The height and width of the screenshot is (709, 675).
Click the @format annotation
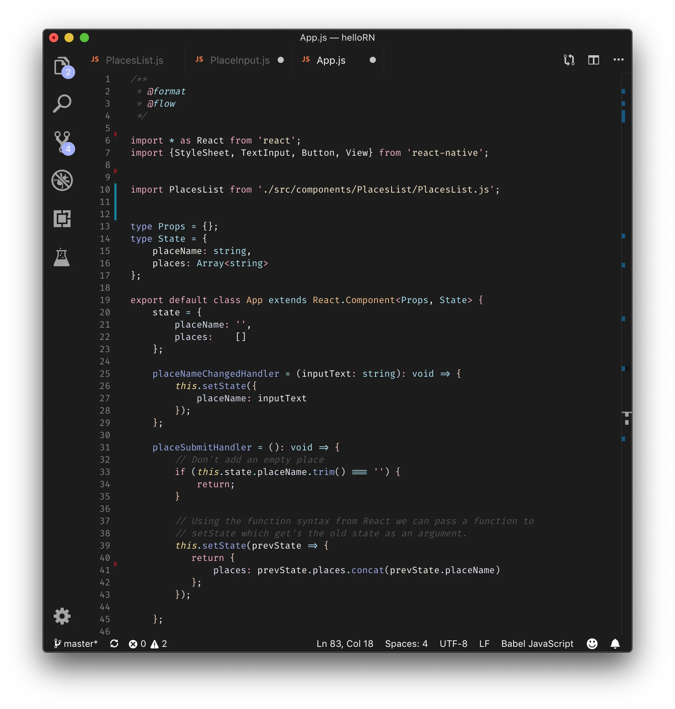click(x=166, y=91)
